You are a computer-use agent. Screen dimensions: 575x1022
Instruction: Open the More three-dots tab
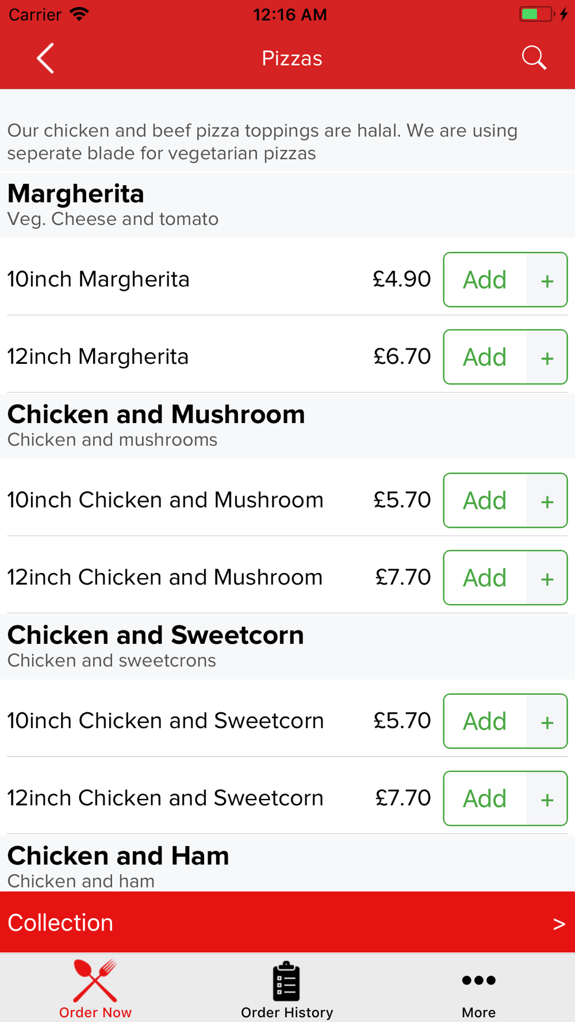478,981
